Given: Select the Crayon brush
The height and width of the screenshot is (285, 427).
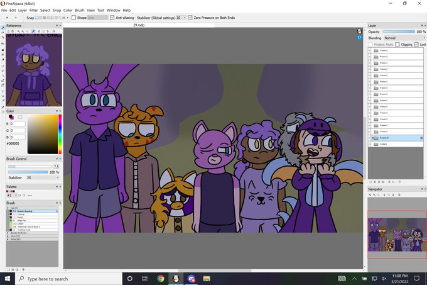Looking at the screenshot, I should [x=33, y=223].
